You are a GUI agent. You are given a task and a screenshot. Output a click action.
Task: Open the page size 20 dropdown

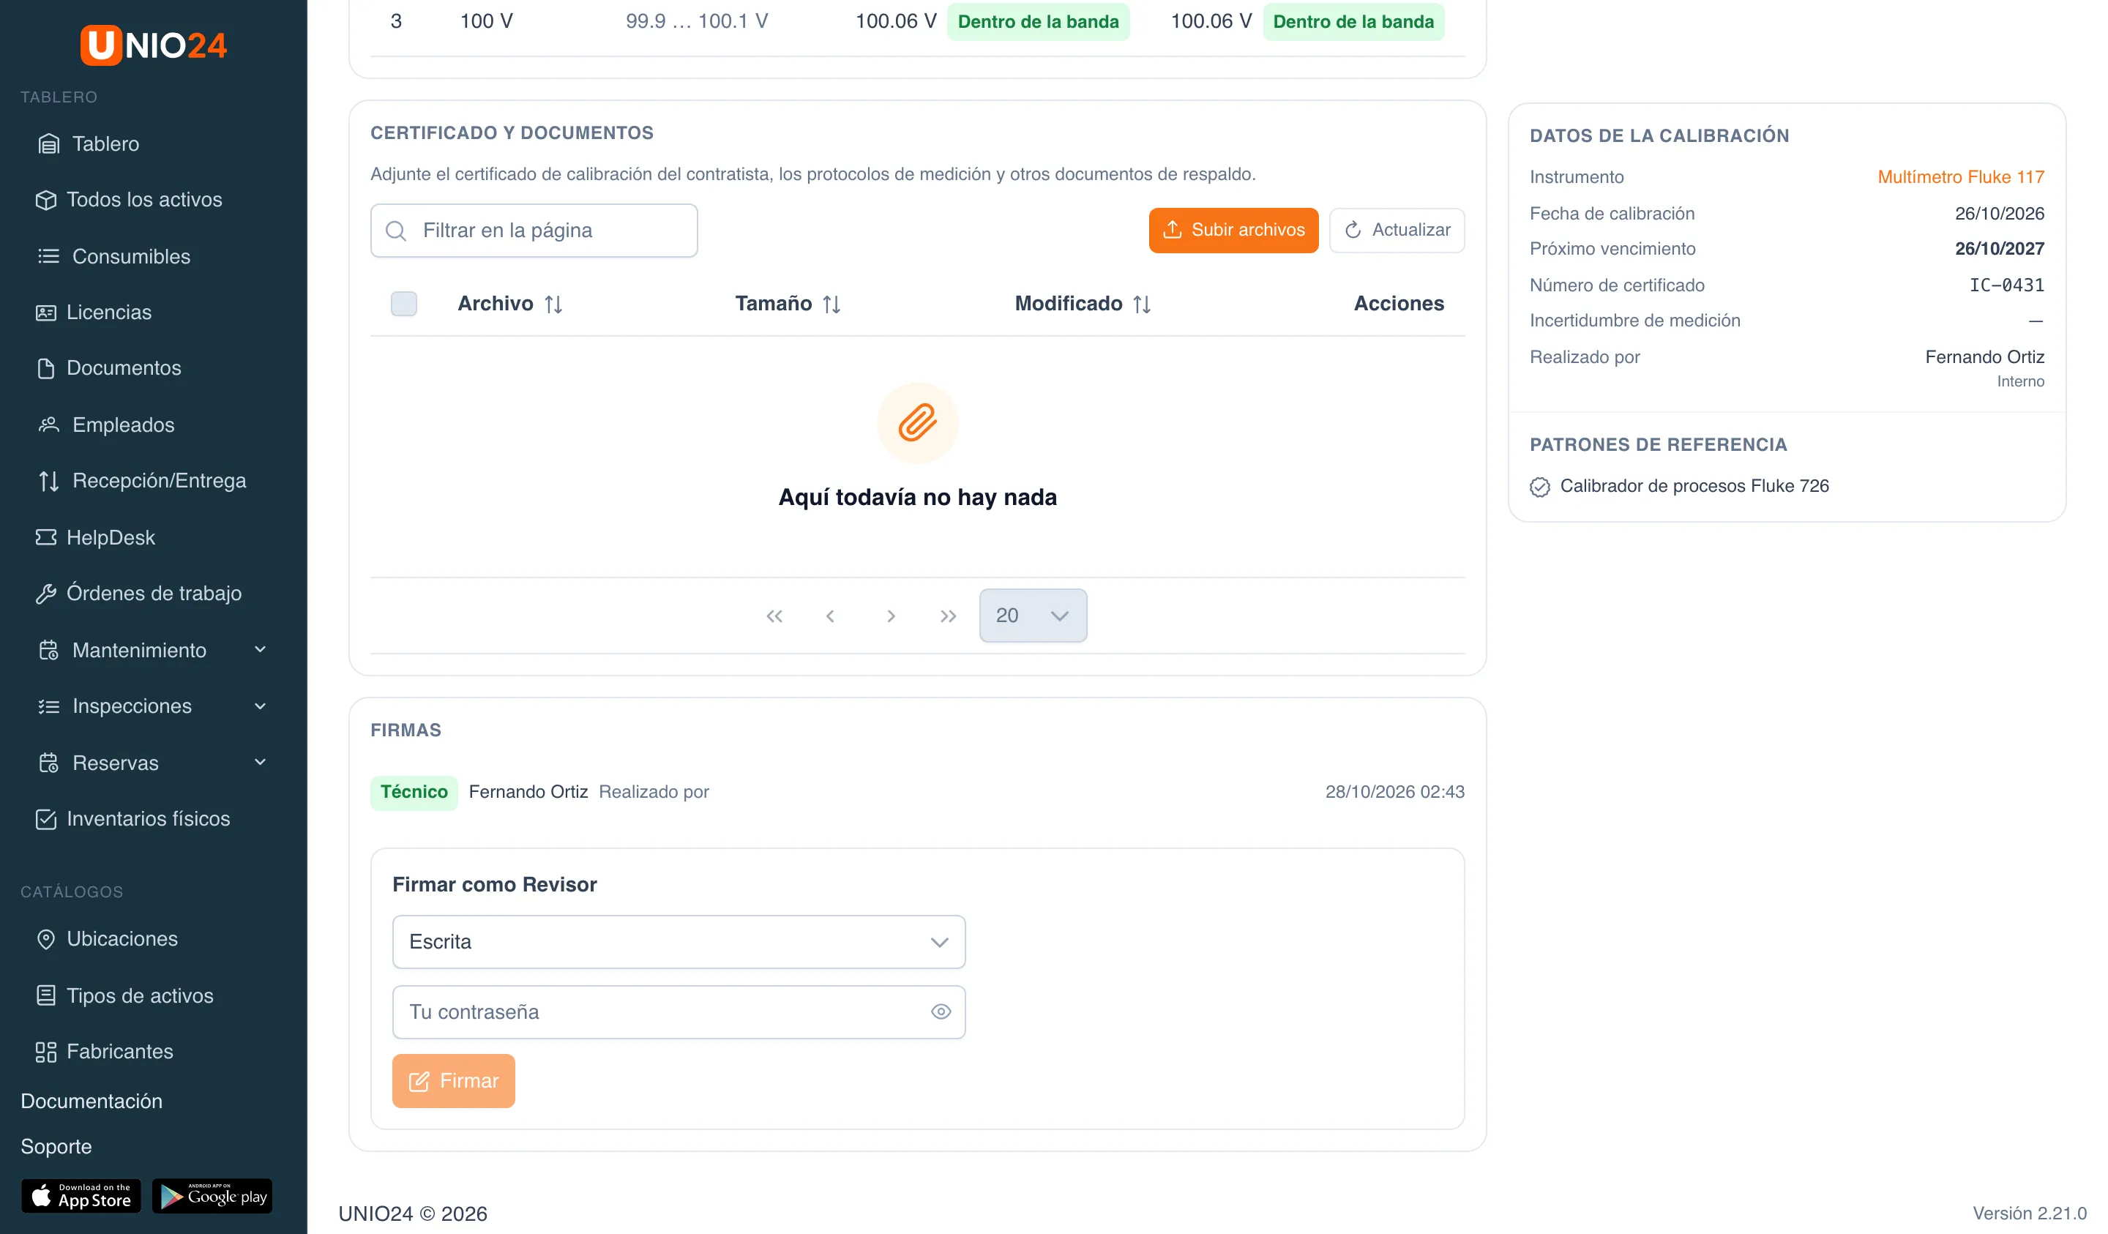[x=1033, y=616]
